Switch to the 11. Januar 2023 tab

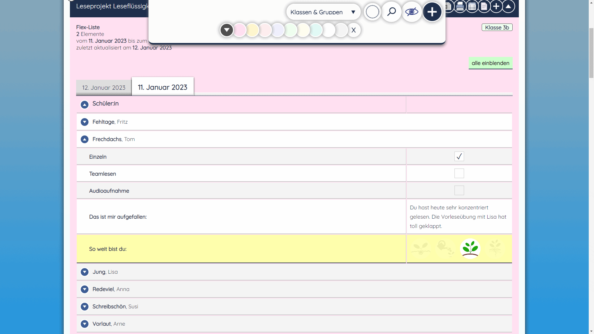pos(163,87)
